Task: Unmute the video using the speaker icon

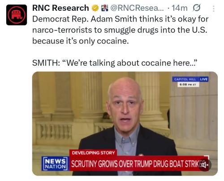Action: pos(205,165)
